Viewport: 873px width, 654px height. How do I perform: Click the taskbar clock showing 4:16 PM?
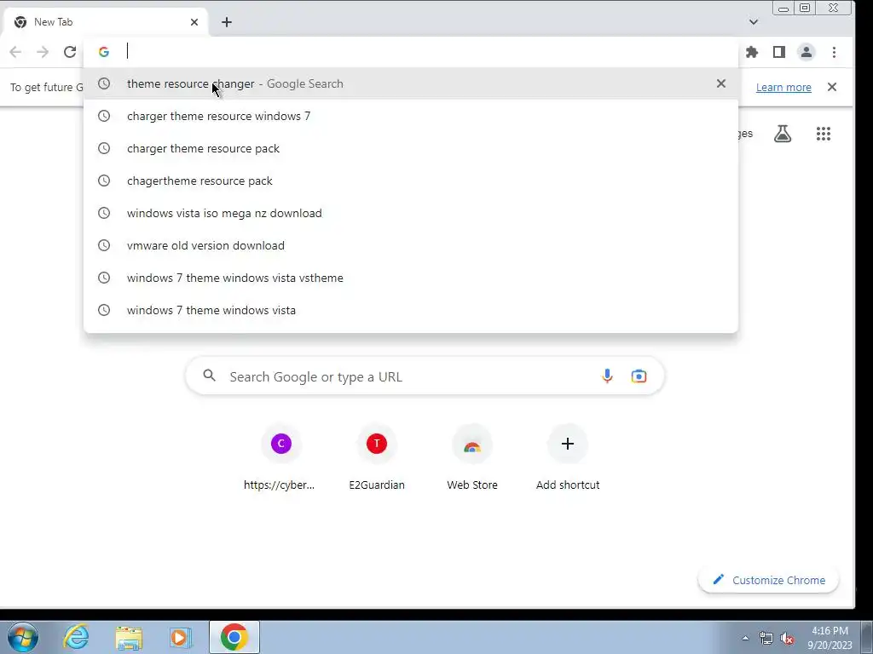point(830,638)
